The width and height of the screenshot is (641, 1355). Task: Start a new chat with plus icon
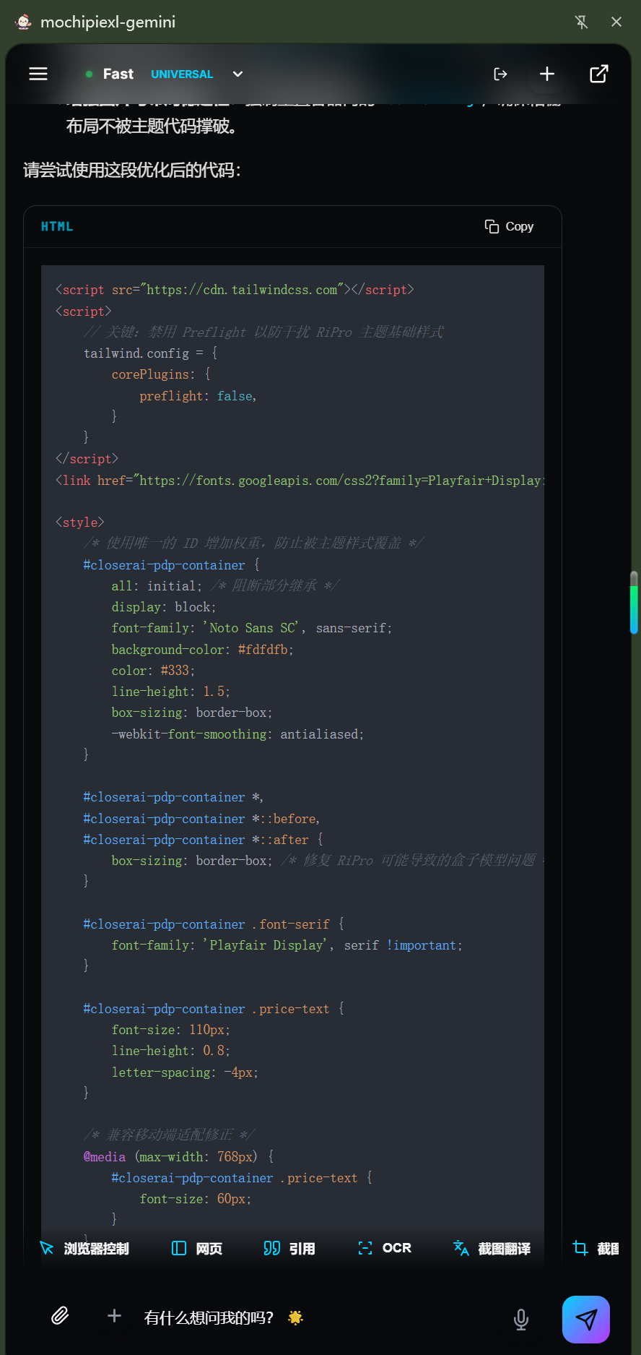click(547, 74)
